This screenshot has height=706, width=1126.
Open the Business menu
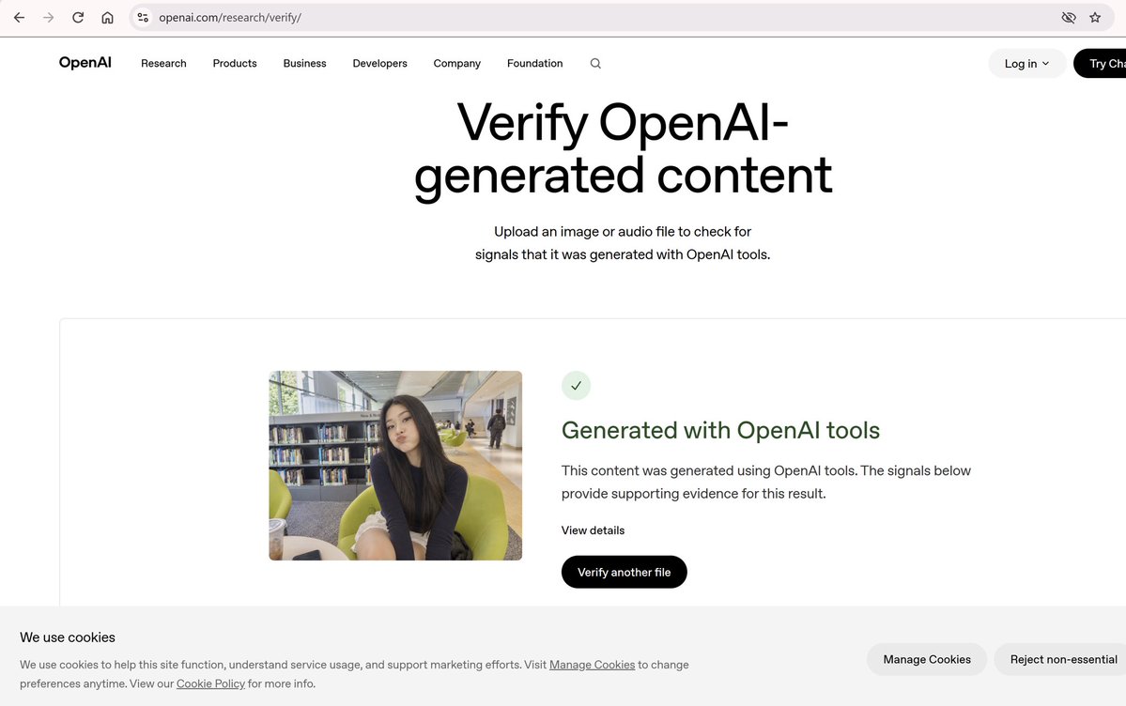304,63
